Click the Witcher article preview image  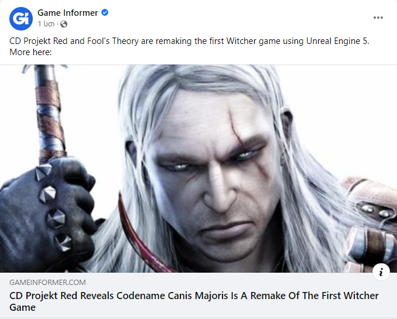pos(198,169)
